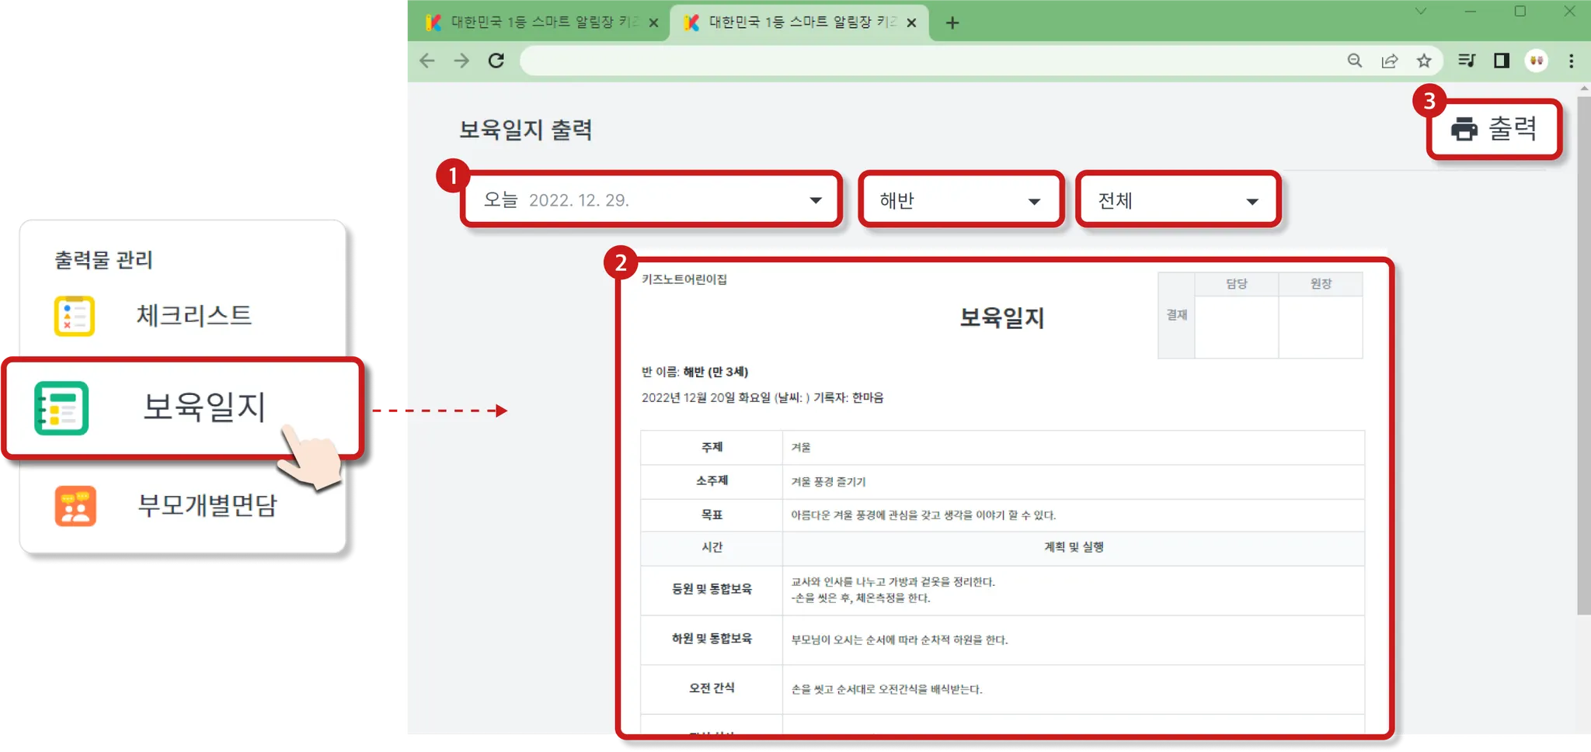Click the 반 이름: 해반 (만 3세) line

pos(695,372)
